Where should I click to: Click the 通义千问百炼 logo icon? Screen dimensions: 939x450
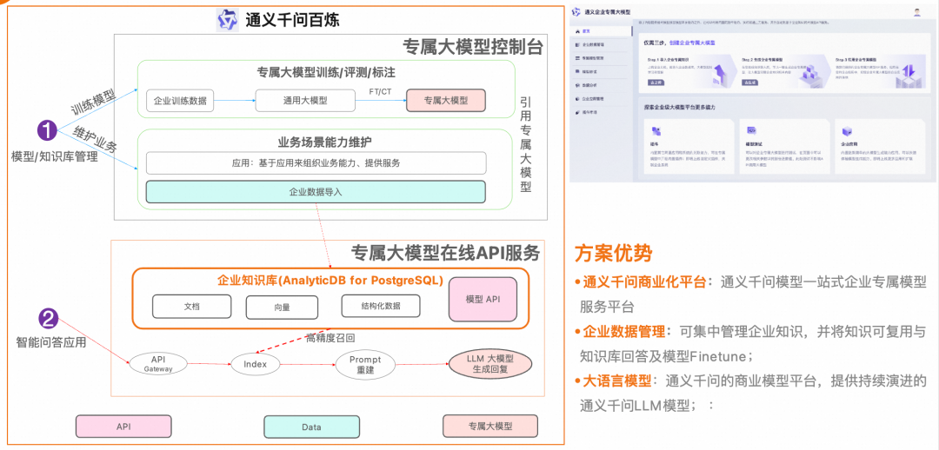(228, 20)
